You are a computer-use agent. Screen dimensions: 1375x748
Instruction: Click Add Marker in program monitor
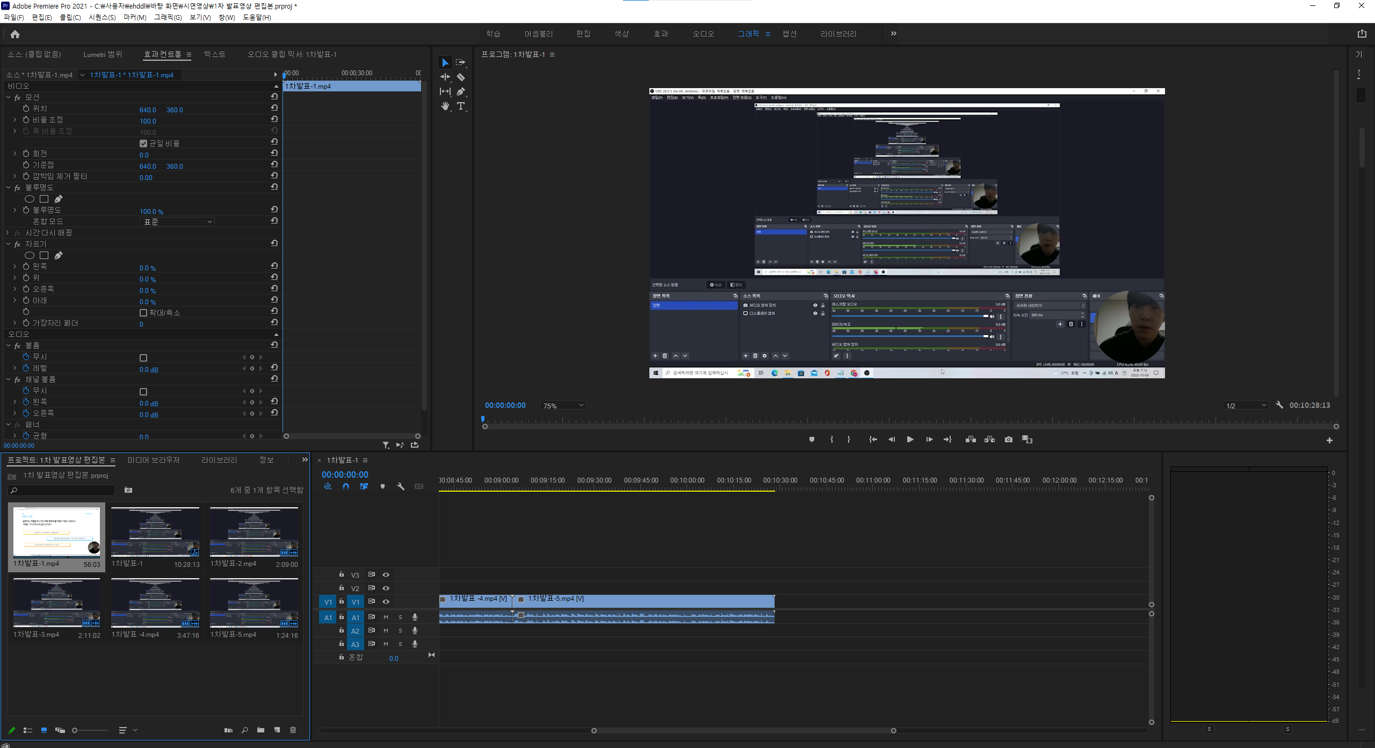(x=812, y=440)
